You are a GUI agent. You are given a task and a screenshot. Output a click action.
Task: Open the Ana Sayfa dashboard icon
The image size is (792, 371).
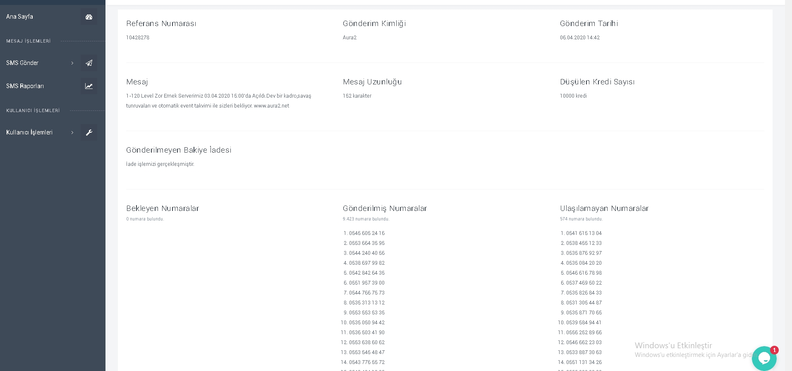pyautogui.click(x=89, y=17)
